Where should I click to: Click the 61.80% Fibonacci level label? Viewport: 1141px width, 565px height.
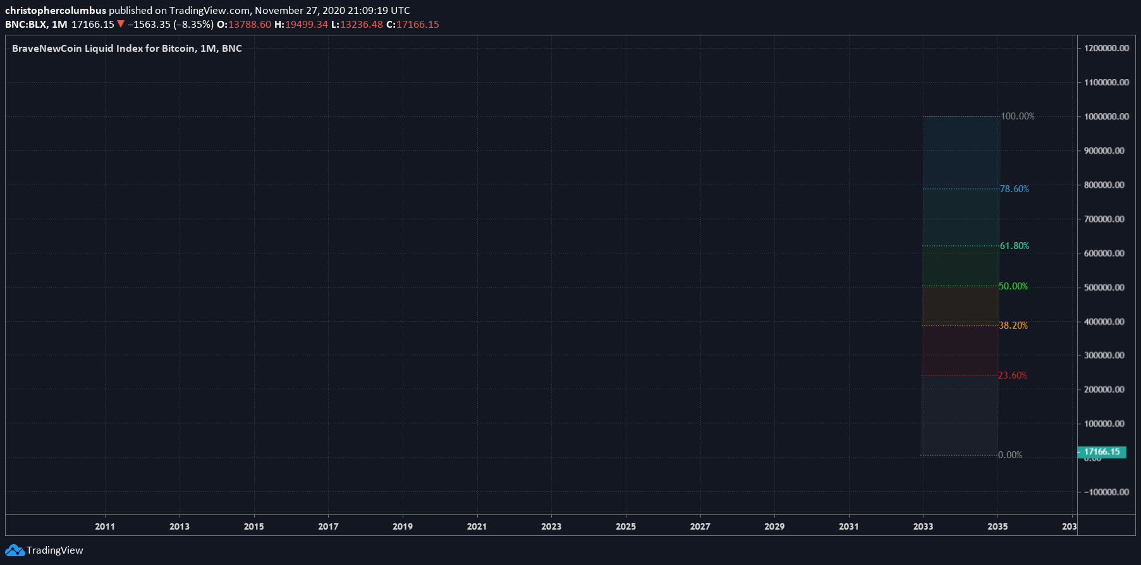coord(1015,246)
